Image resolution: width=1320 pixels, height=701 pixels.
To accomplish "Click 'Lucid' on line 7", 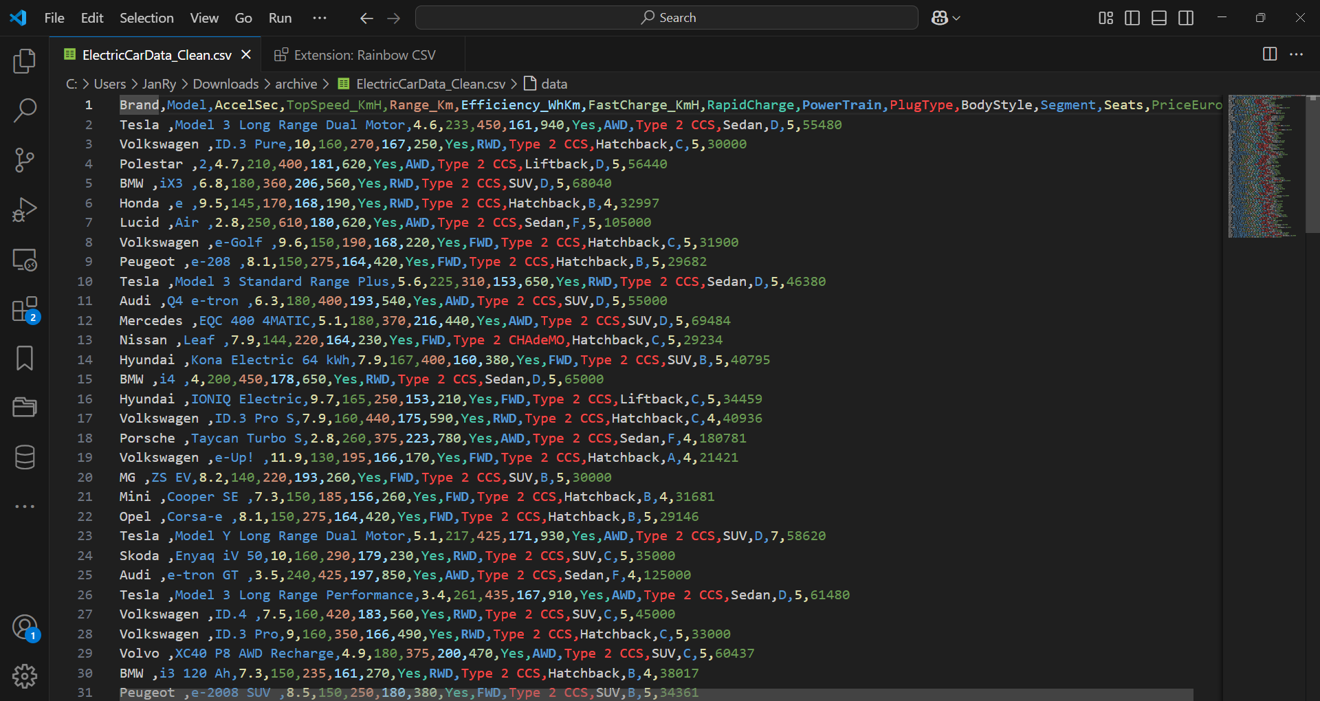I will tap(139, 223).
